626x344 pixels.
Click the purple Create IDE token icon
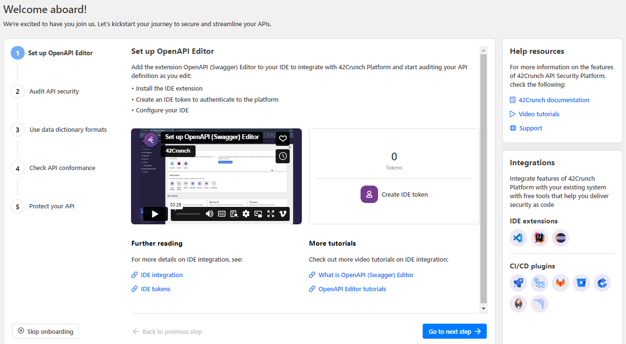coord(369,194)
